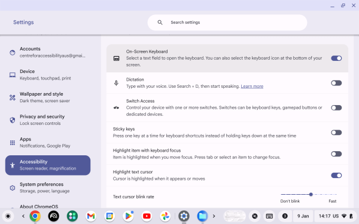Enable the Sticky keys toggle
This screenshot has height=224, width=359.
(x=336, y=133)
